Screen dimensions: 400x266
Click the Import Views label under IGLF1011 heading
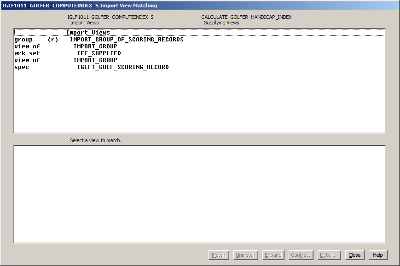(84, 23)
